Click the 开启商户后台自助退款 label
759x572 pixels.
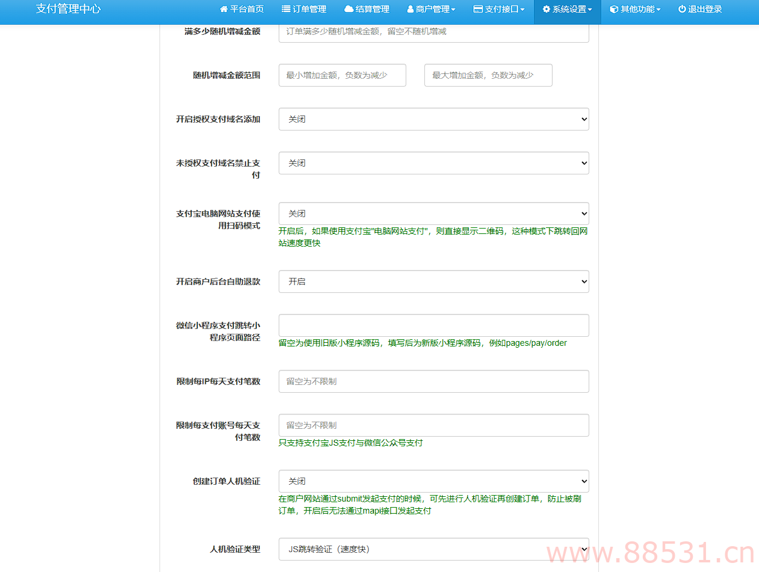[218, 281]
